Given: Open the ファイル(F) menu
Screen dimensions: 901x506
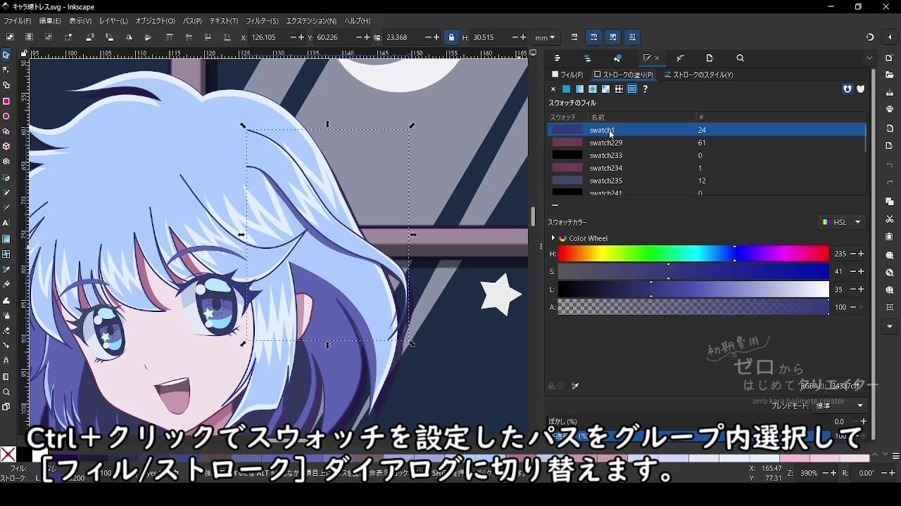Looking at the screenshot, I should (17, 21).
